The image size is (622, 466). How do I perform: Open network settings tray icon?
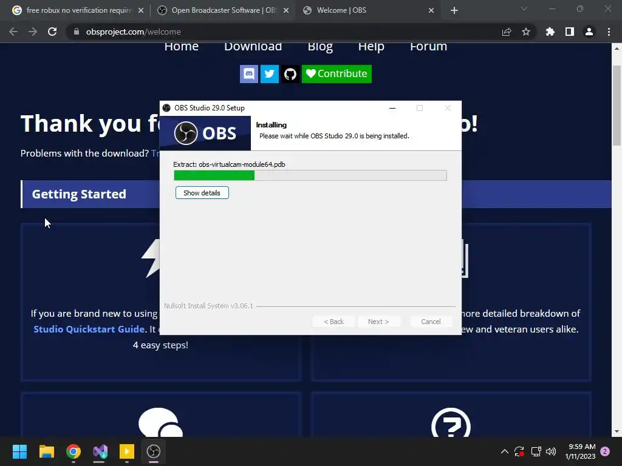click(x=536, y=451)
